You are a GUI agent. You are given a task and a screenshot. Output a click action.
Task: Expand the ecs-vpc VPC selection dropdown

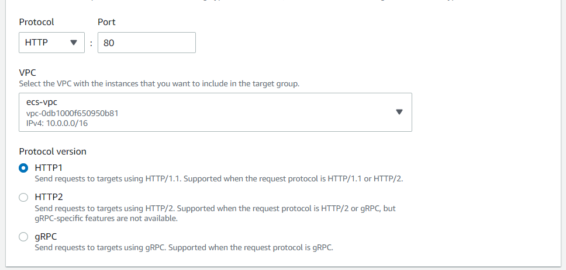click(x=215, y=112)
